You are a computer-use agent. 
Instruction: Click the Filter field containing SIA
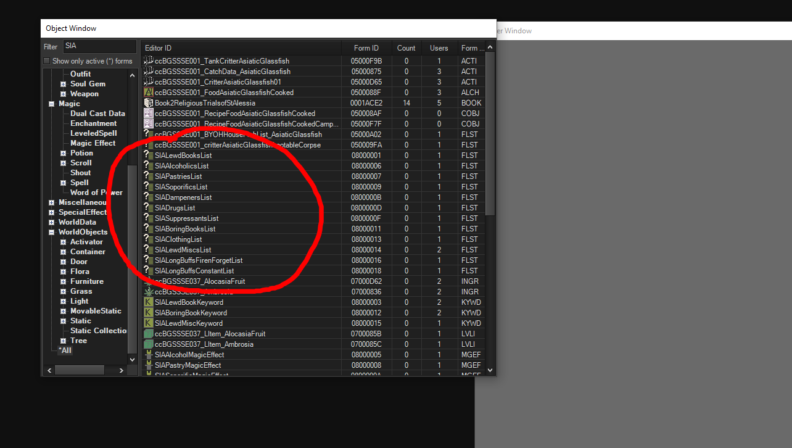click(99, 46)
